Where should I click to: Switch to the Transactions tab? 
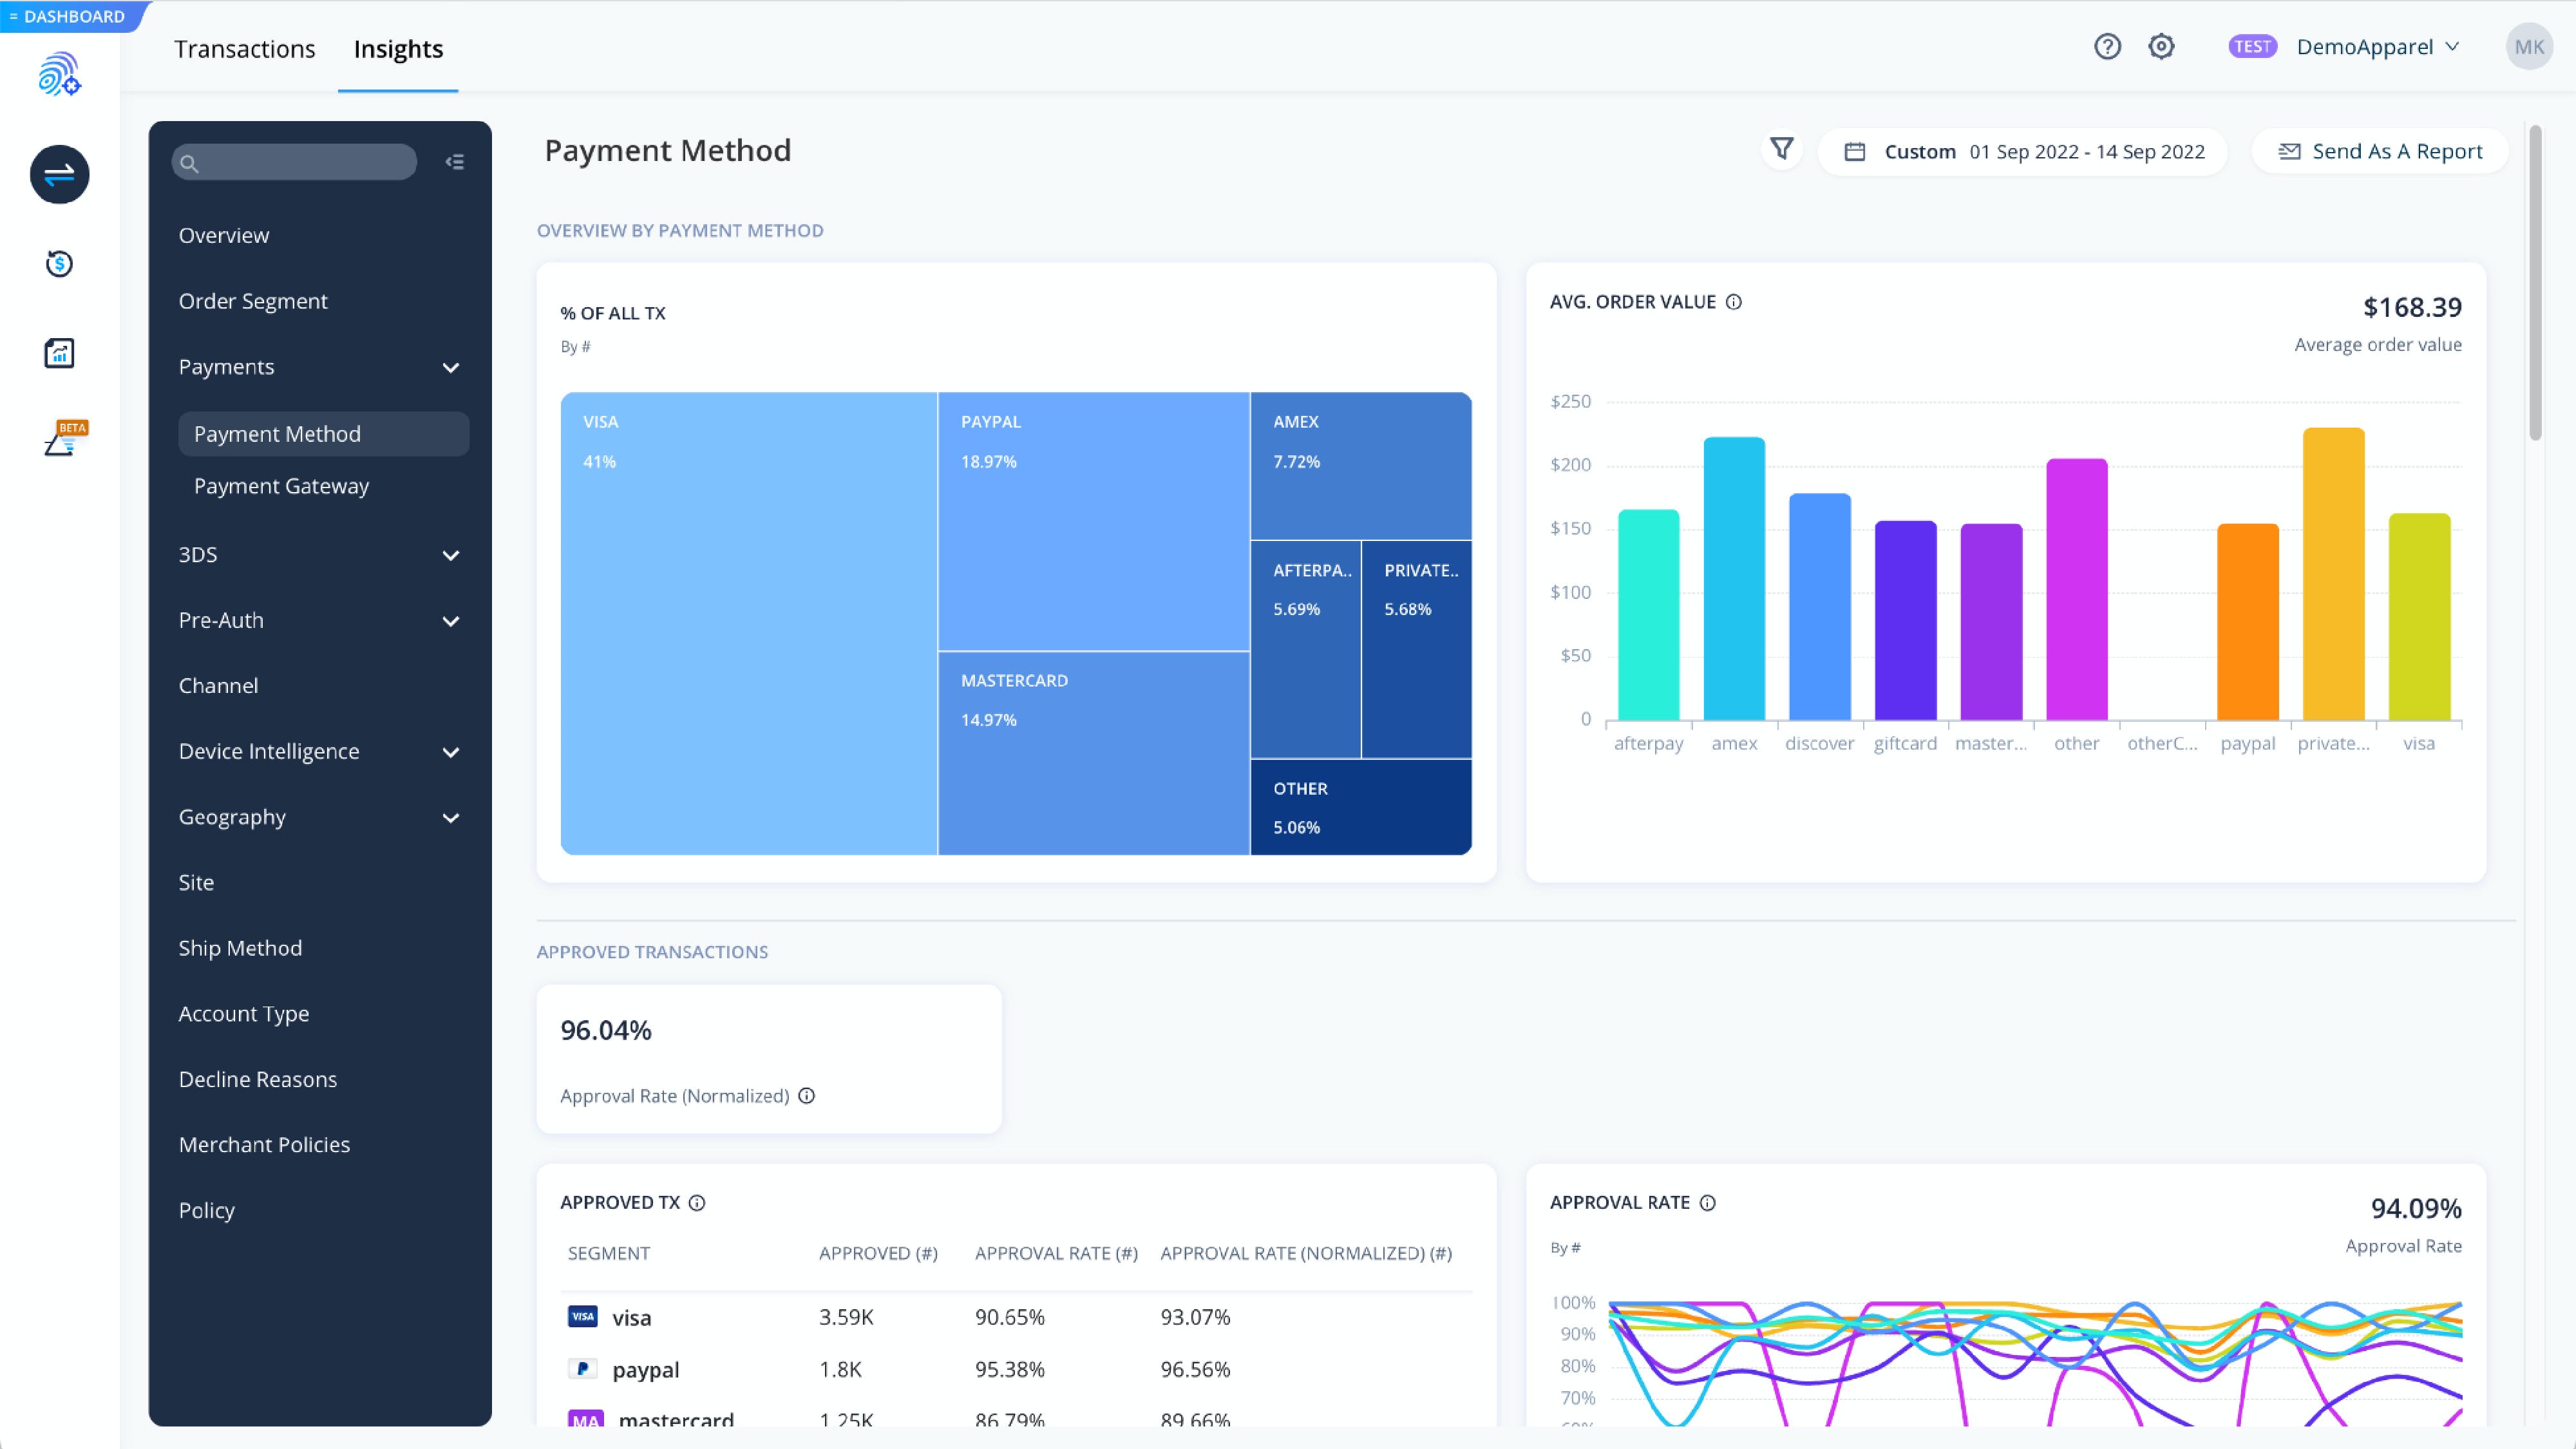(x=244, y=49)
